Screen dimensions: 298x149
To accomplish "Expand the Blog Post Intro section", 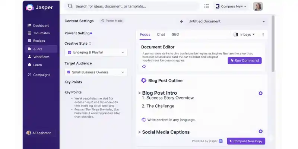I will (140, 93).
